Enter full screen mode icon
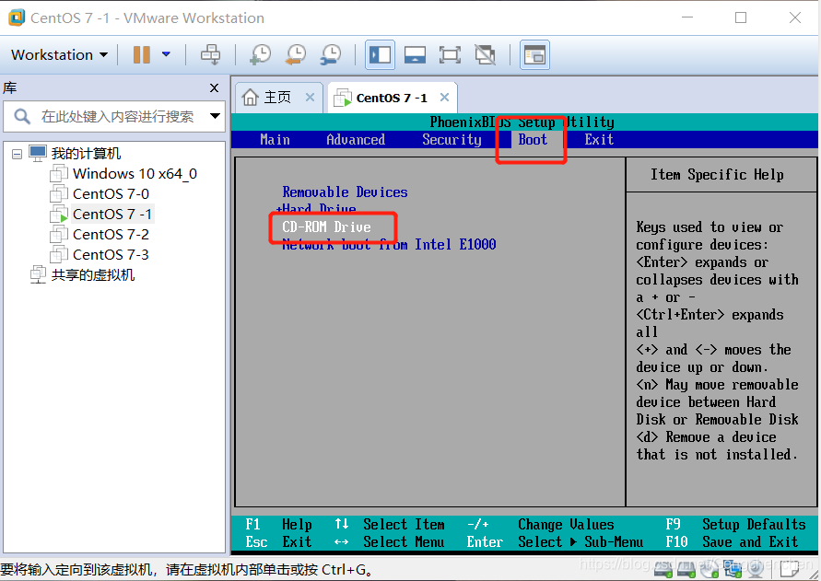Screen dimensions: 821x581 click(450, 54)
